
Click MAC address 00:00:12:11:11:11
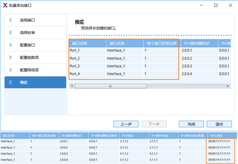click(x=219, y=148)
